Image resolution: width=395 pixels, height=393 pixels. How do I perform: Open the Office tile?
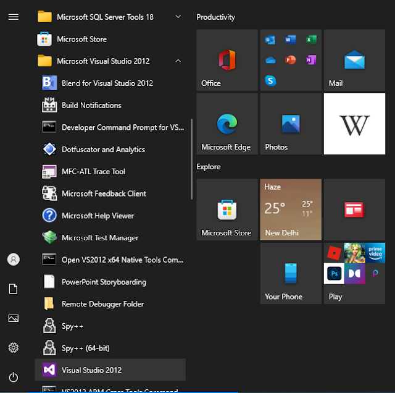(227, 60)
